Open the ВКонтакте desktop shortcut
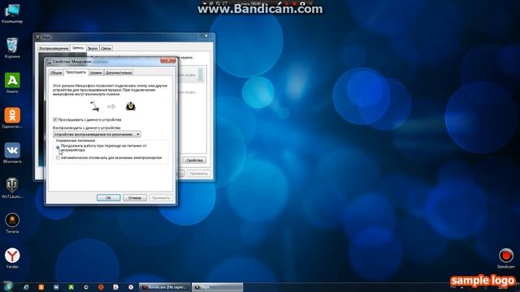Image resolution: width=520 pixels, height=292 pixels. tap(12, 152)
